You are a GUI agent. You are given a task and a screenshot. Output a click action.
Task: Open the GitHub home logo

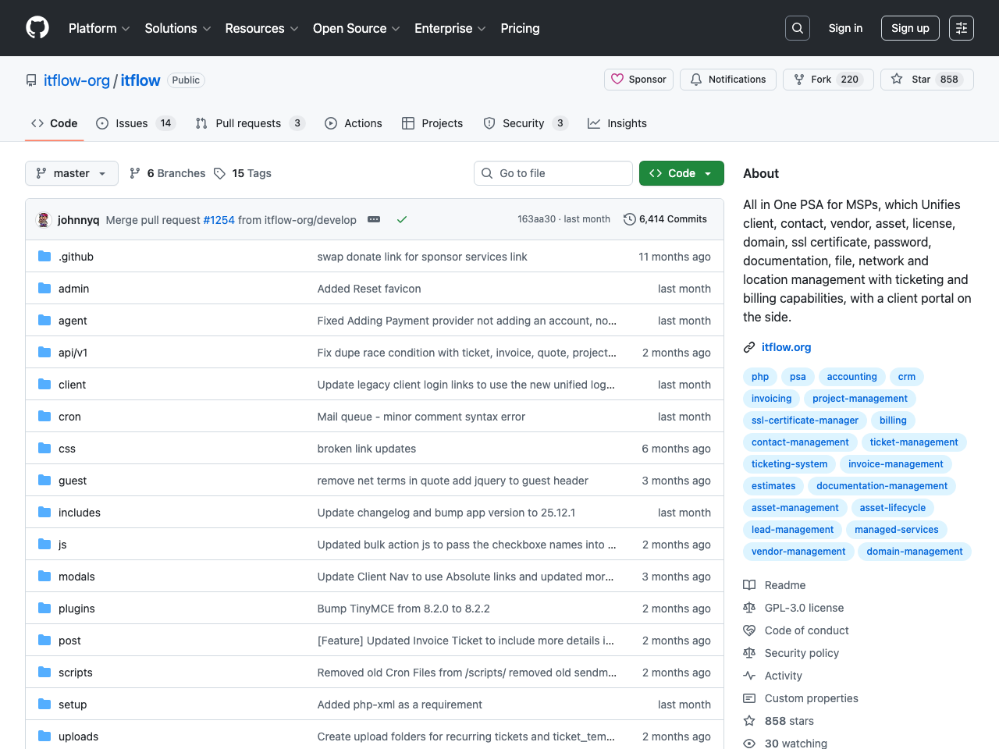tap(37, 28)
